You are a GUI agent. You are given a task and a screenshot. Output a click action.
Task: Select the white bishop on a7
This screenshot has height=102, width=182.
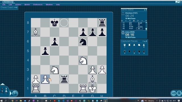pos(36,32)
